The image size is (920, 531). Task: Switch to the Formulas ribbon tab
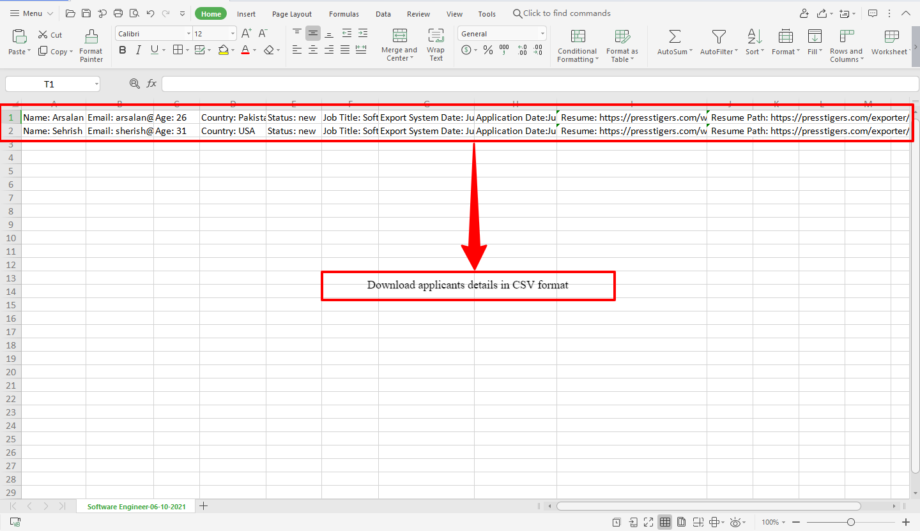pyautogui.click(x=344, y=13)
